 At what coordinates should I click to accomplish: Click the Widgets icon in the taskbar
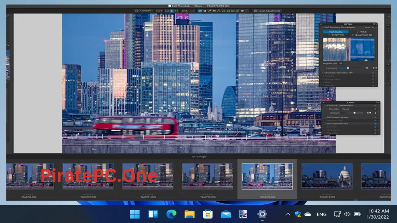(x=153, y=214)
